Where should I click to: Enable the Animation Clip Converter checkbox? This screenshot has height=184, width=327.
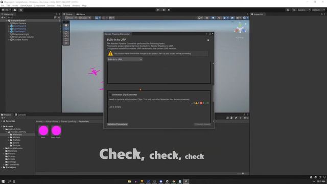[x=110, y=95]
